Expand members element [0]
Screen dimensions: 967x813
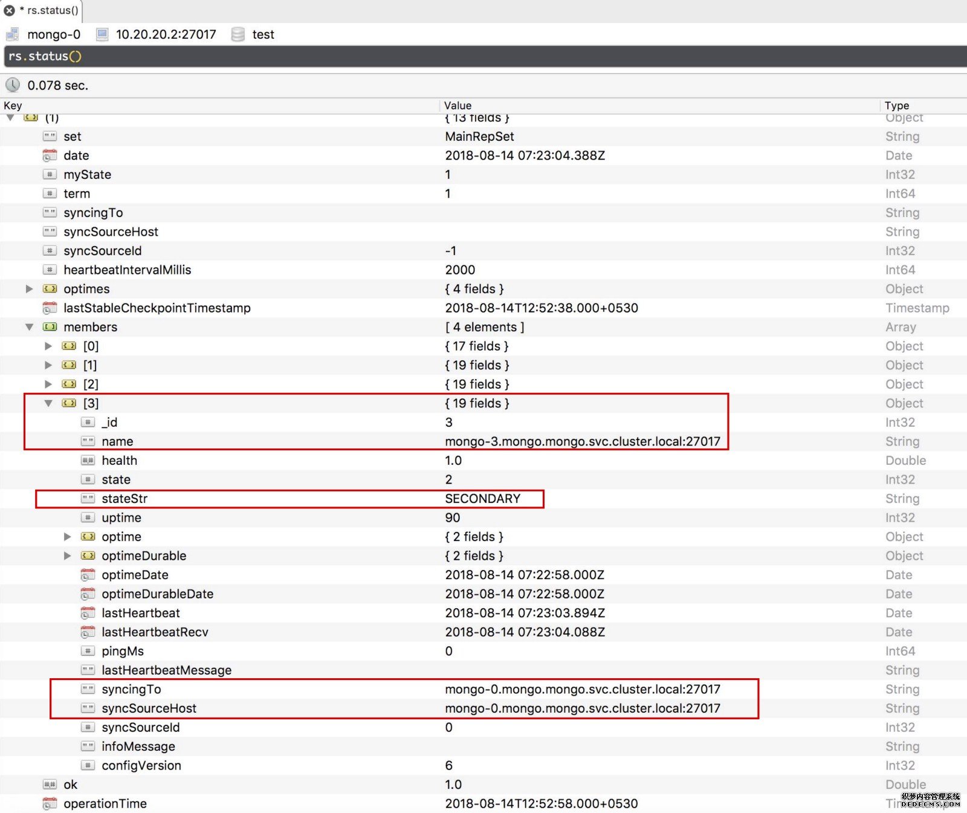(x=48, y=346)
